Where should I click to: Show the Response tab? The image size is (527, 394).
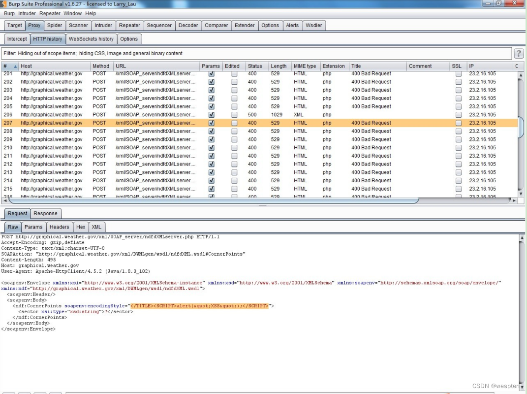45,214
